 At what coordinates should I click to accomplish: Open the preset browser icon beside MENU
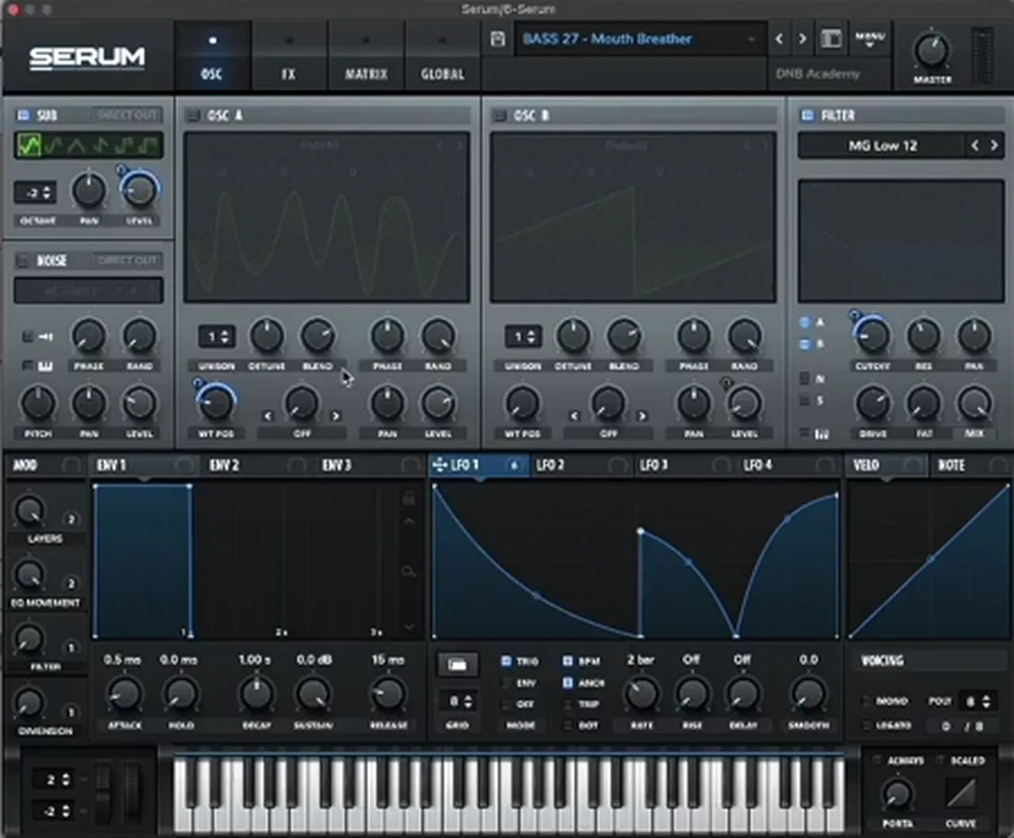tap(831, 39)
